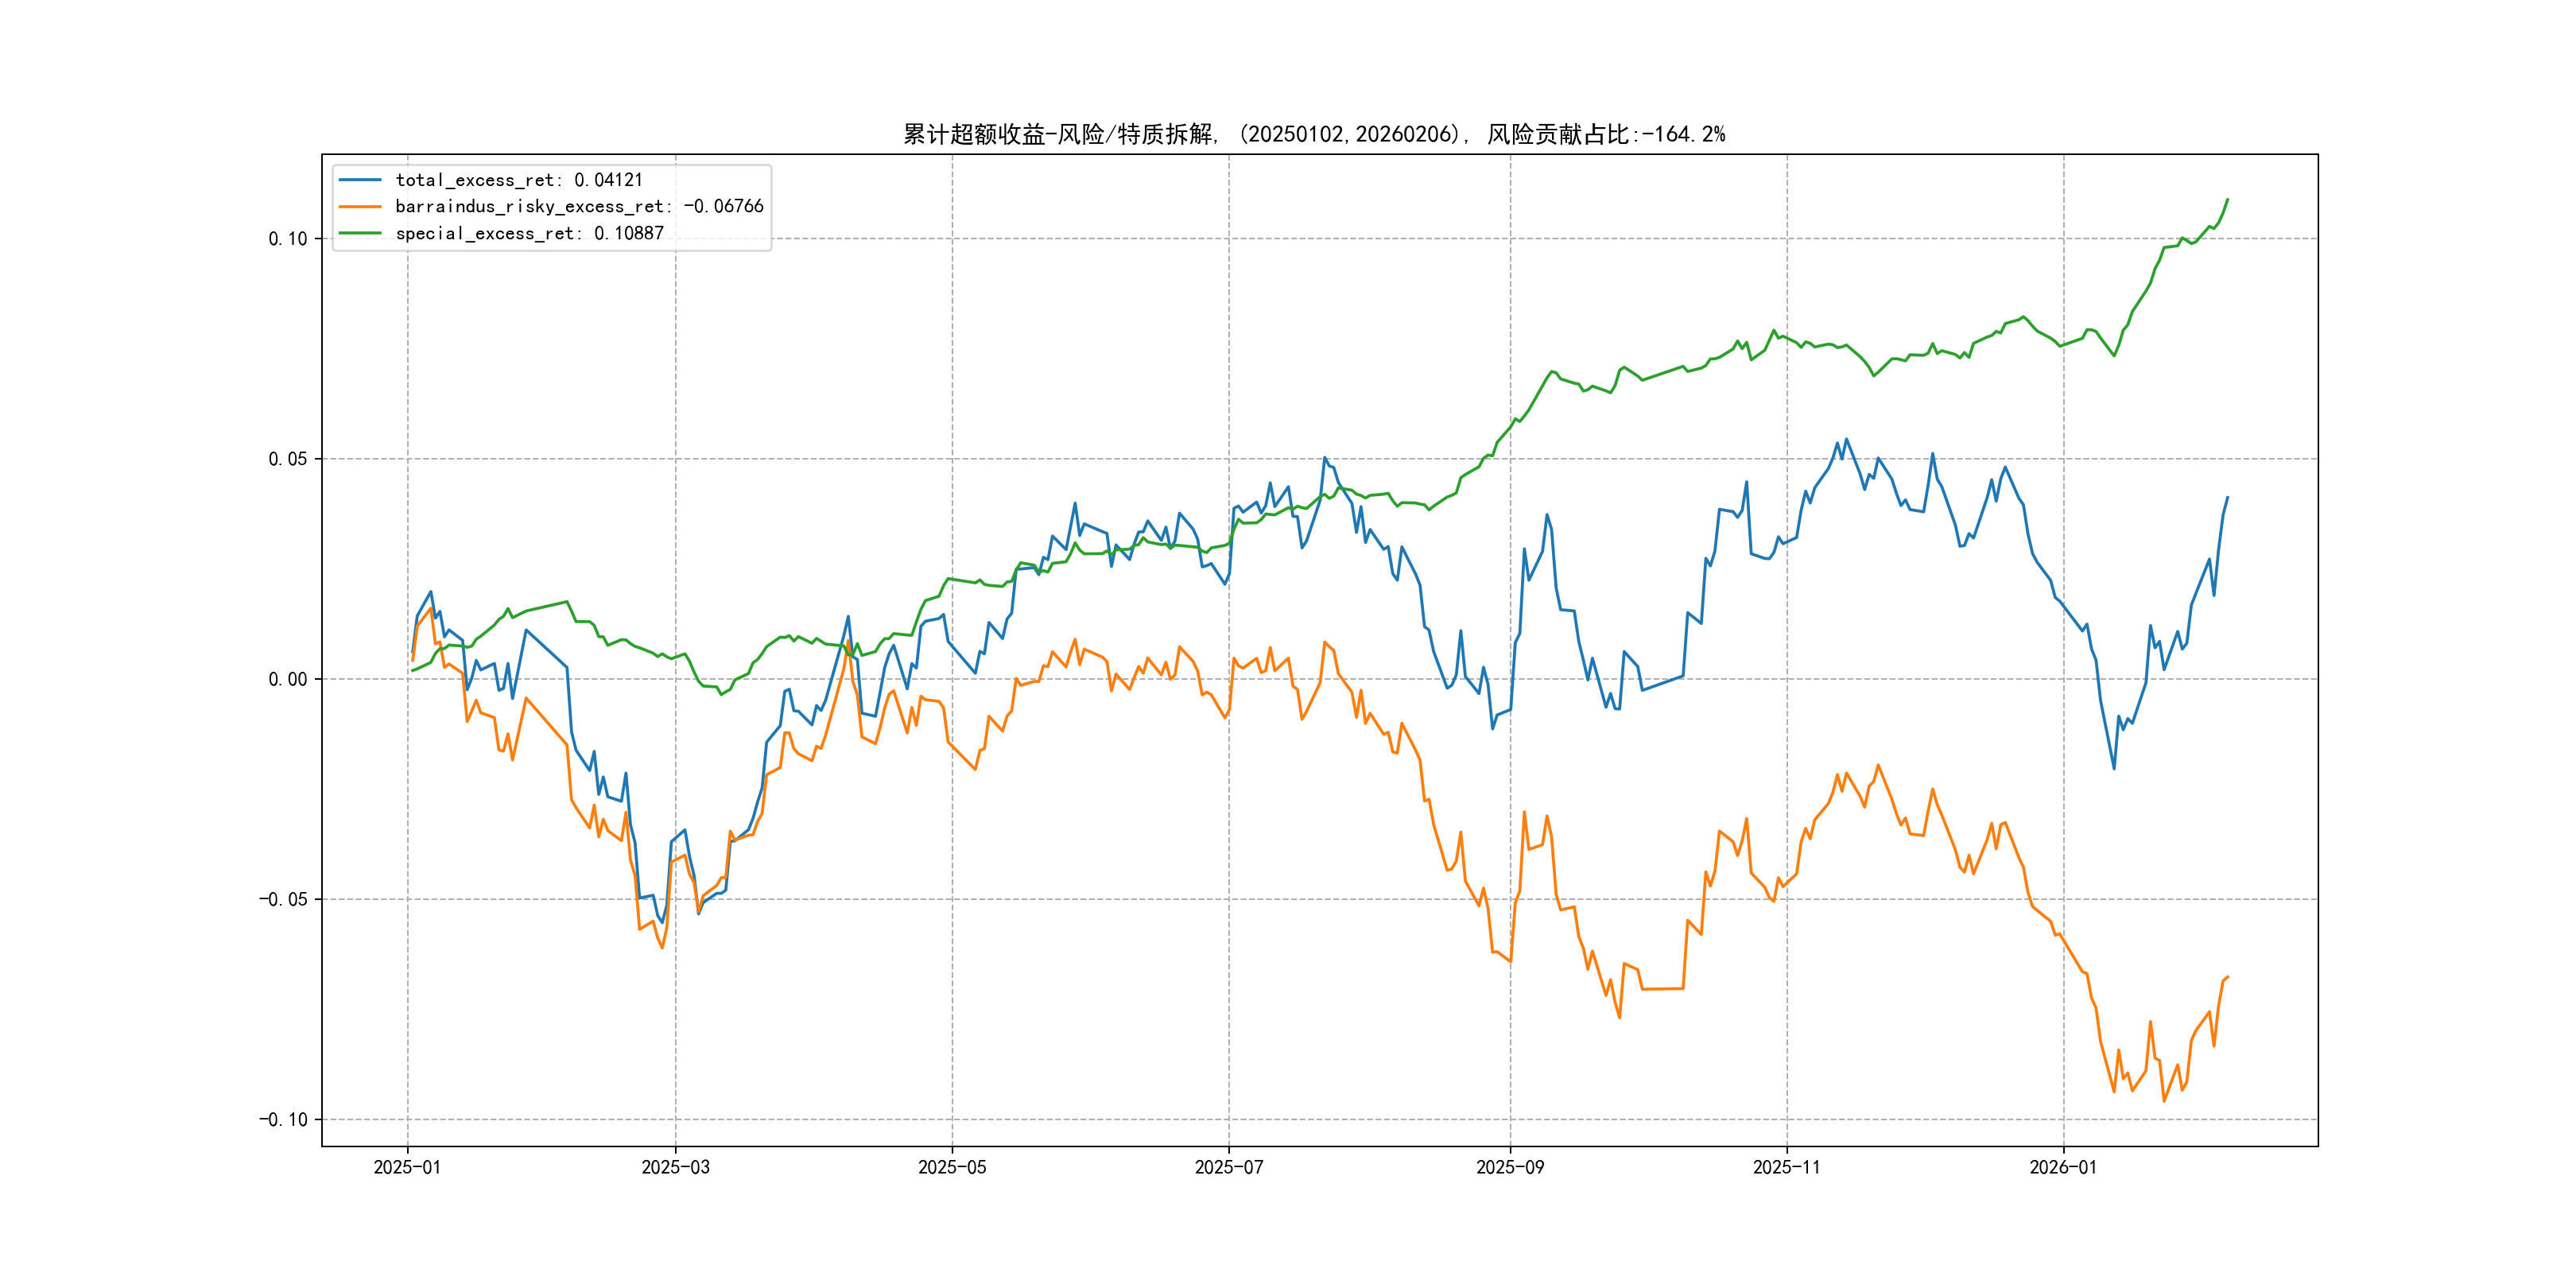Click the 2025-07 x-axis tick label
Viewport: 2576px width, 1288px height.
[x=1229, y=1167]
